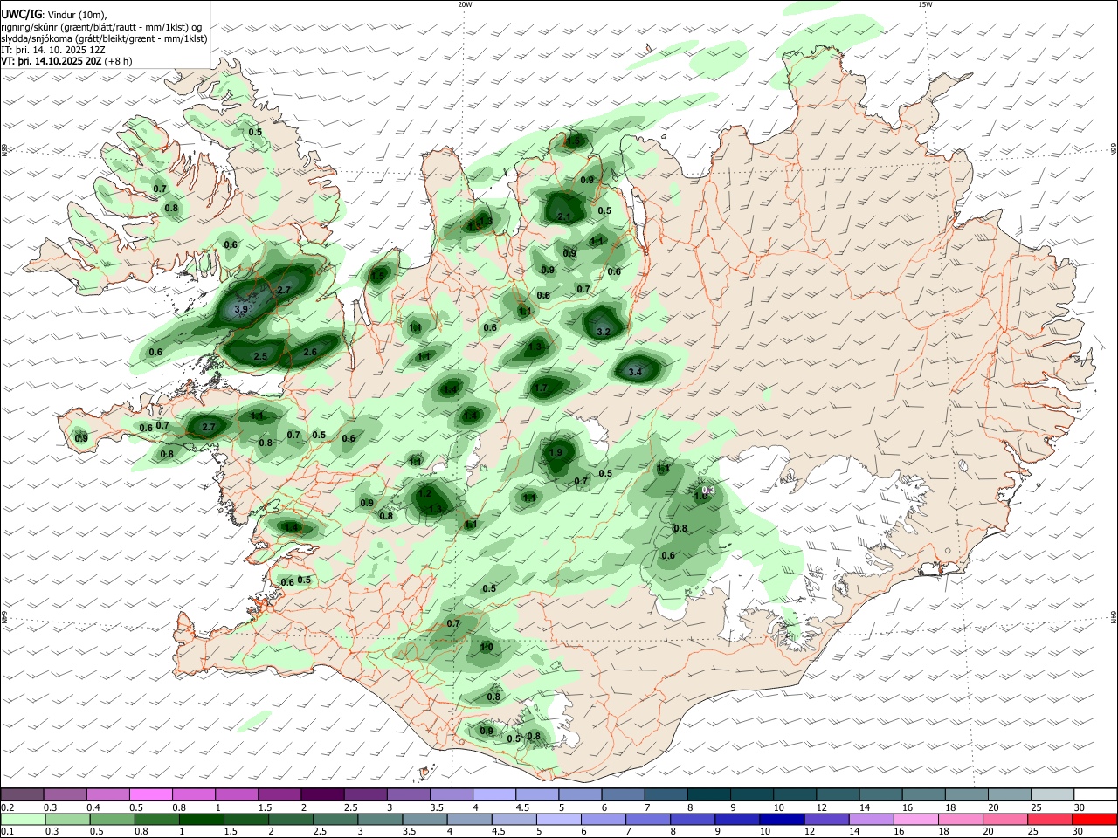Click the 3.9 precipitation value on the map
The width and height of the screenshot is (1118, 838).
click(x=242, y=309)
